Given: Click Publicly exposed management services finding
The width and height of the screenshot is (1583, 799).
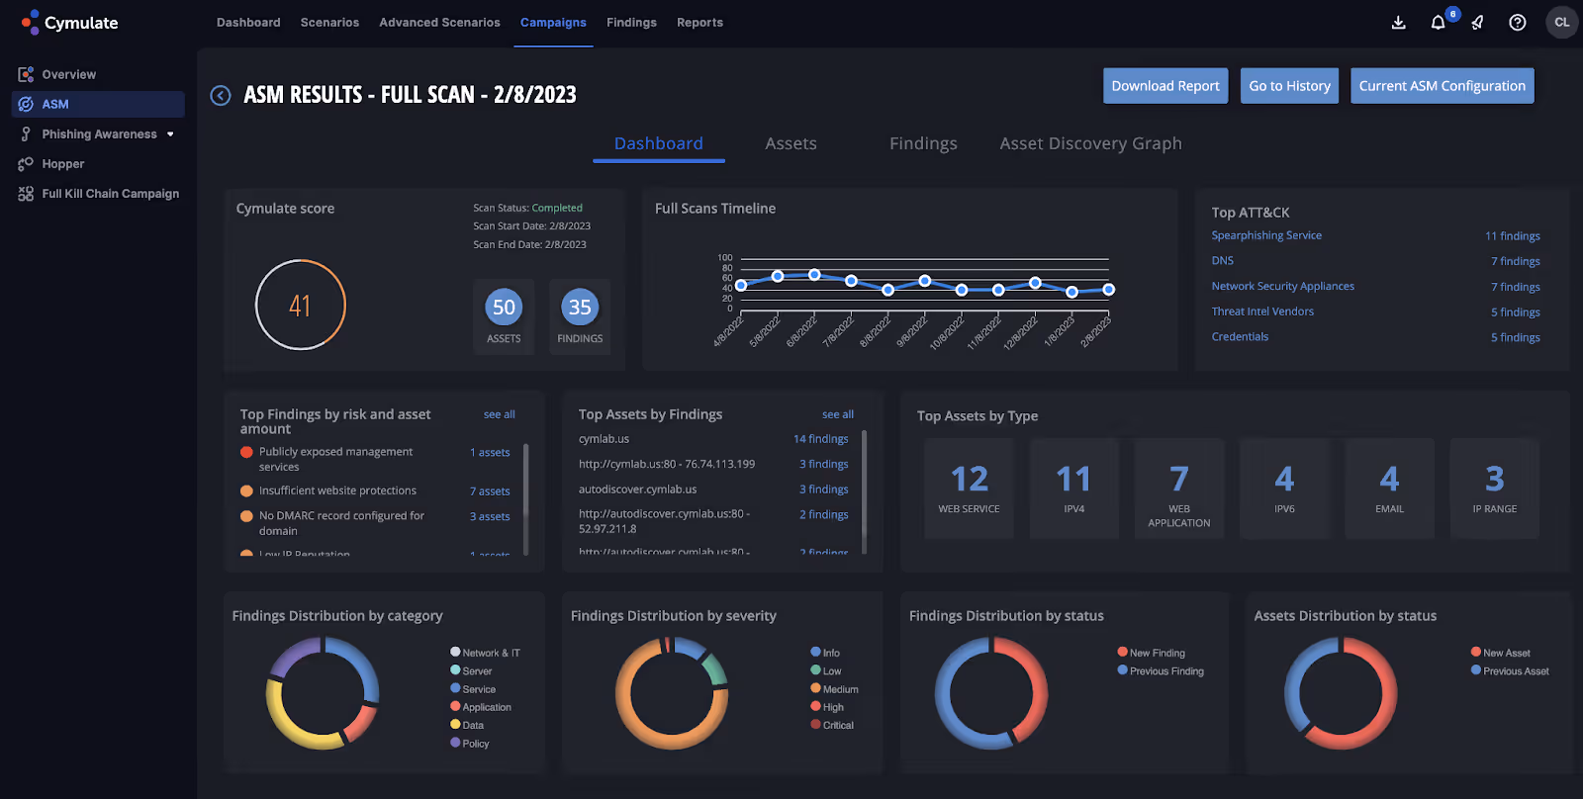Looking at the screenshot, I should pos(336,459).
